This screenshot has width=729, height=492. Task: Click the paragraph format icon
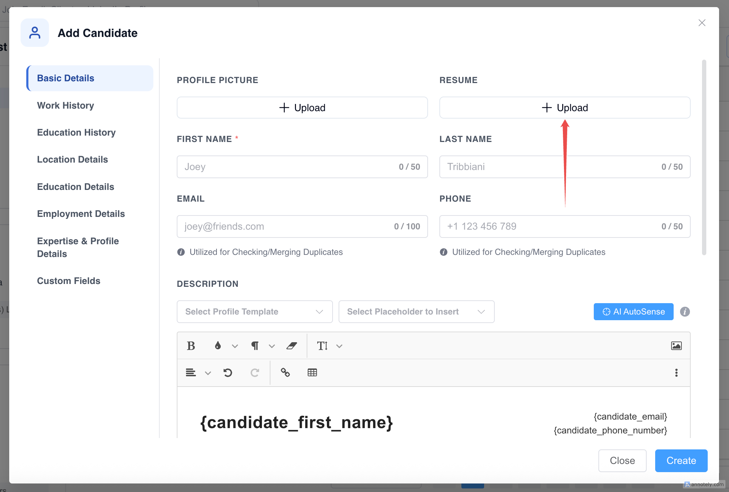(255, 346)
